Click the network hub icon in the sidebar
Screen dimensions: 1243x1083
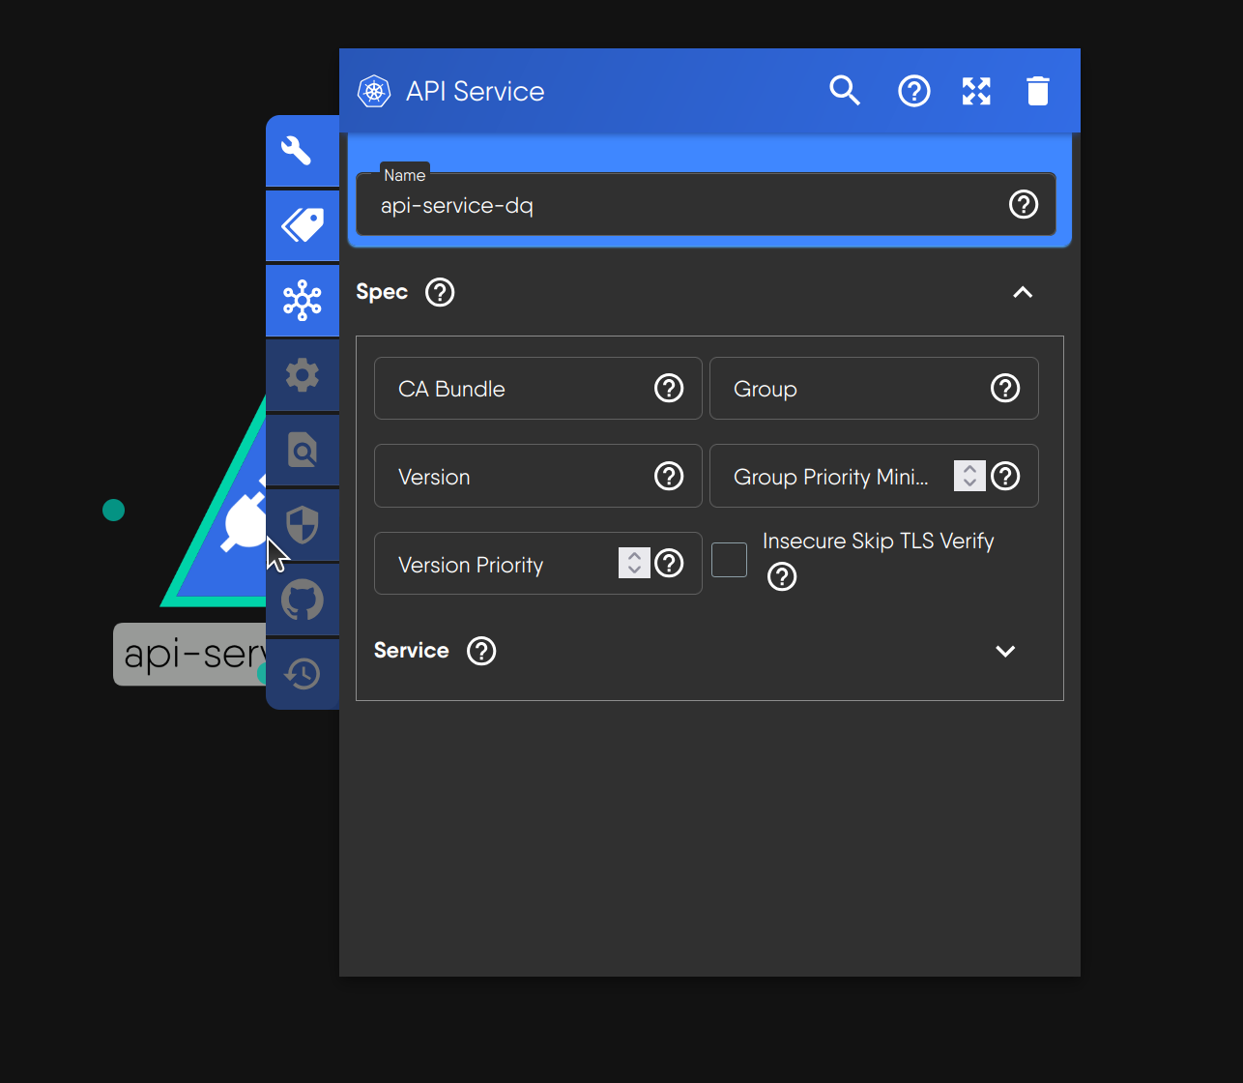[x=302, y=300]
